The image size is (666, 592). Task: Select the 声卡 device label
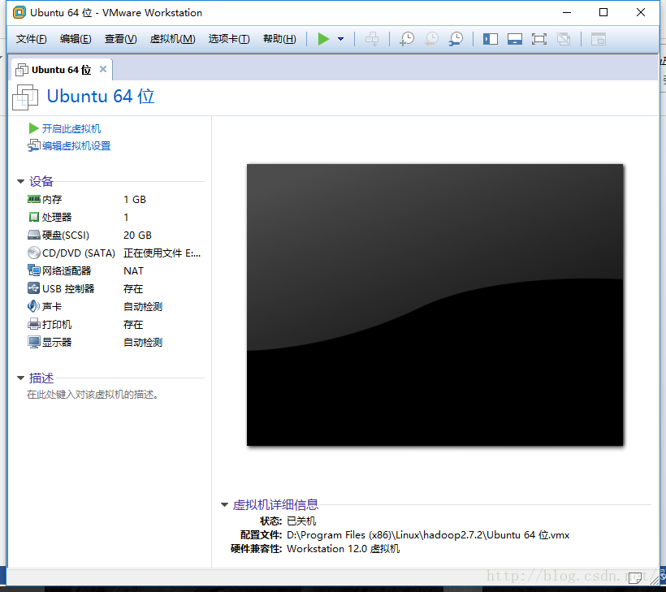(x=52, y=307)
